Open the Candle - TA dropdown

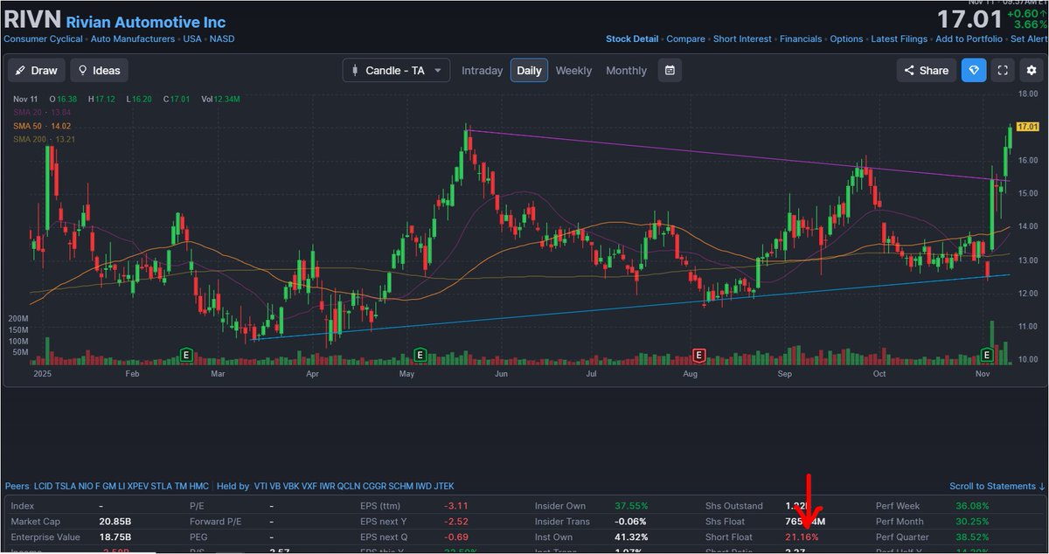pos(396,70)
